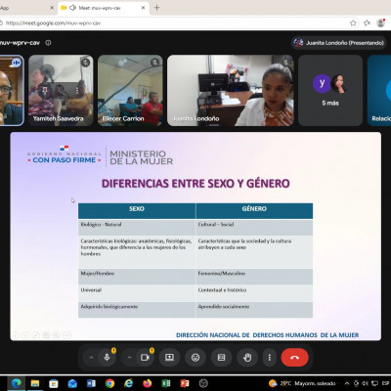Screen dimensions: 391x391
Task: Show hidden system tray icons chevron
Action: coord(347,383)
